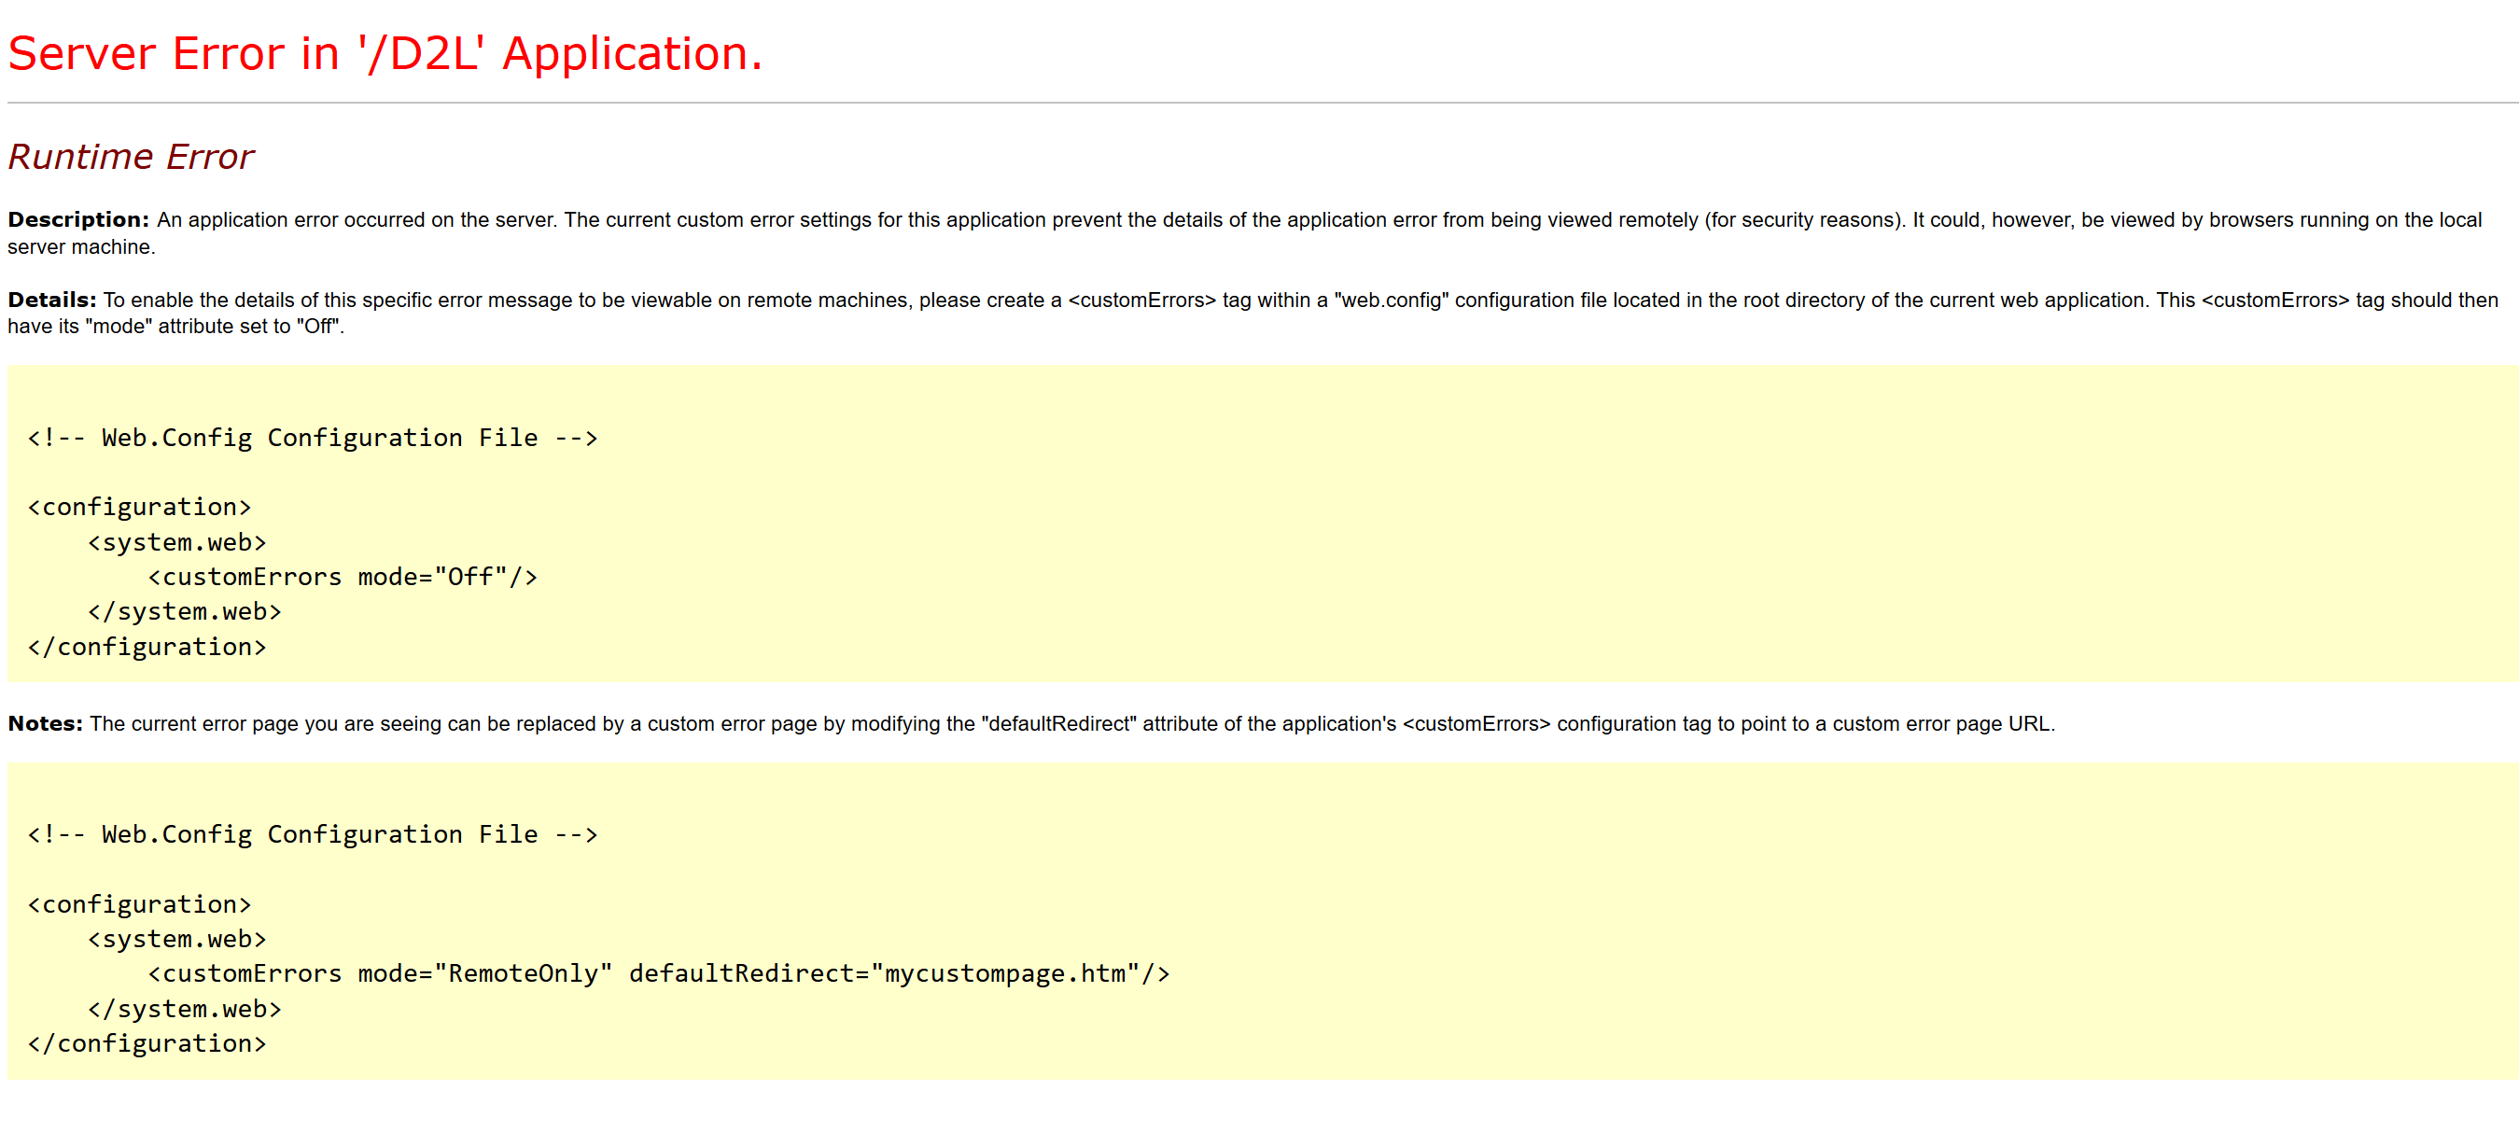Click the second opening <configuration> tag
Image resolution: width=2519 pixels, height=1146 pixels.
tap(139, 903)
